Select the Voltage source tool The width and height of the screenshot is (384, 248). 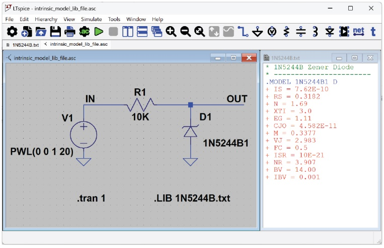[x=272, y=32]
